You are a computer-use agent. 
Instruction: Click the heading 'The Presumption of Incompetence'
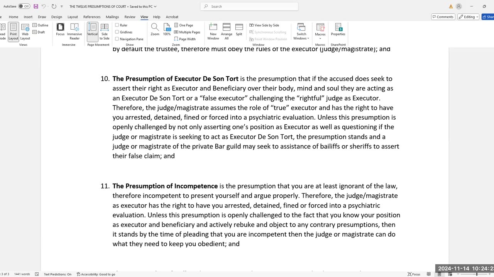(165, 186)
